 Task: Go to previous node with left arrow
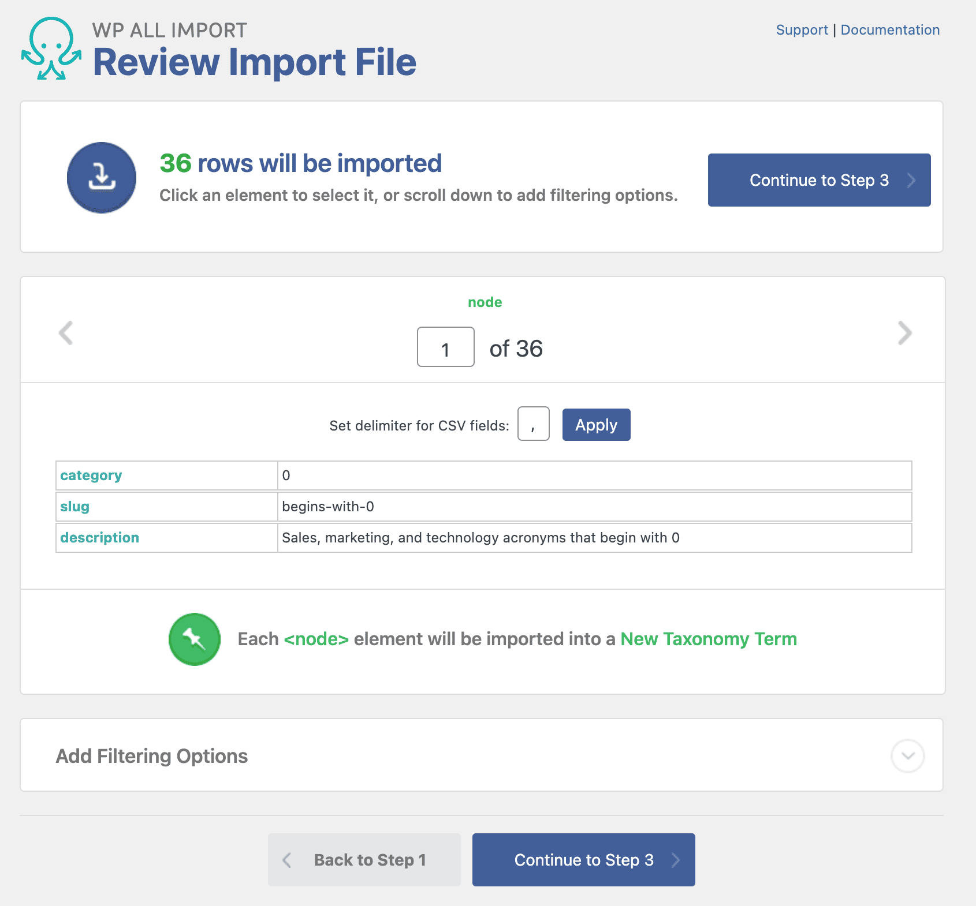pos(66,333)
